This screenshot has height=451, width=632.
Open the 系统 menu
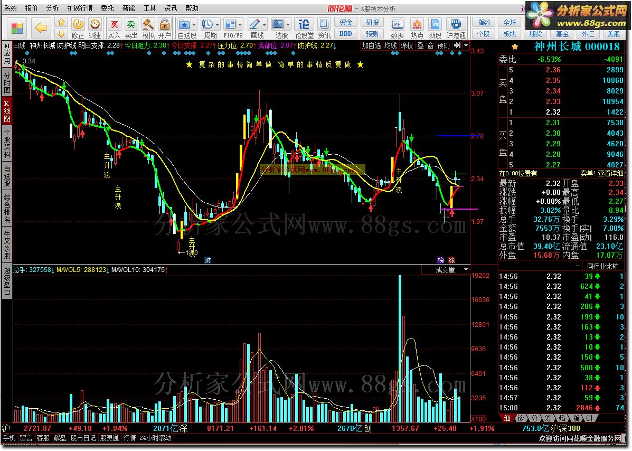point(11,8)
